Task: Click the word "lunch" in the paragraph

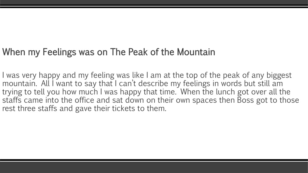Action: (225, 92)
